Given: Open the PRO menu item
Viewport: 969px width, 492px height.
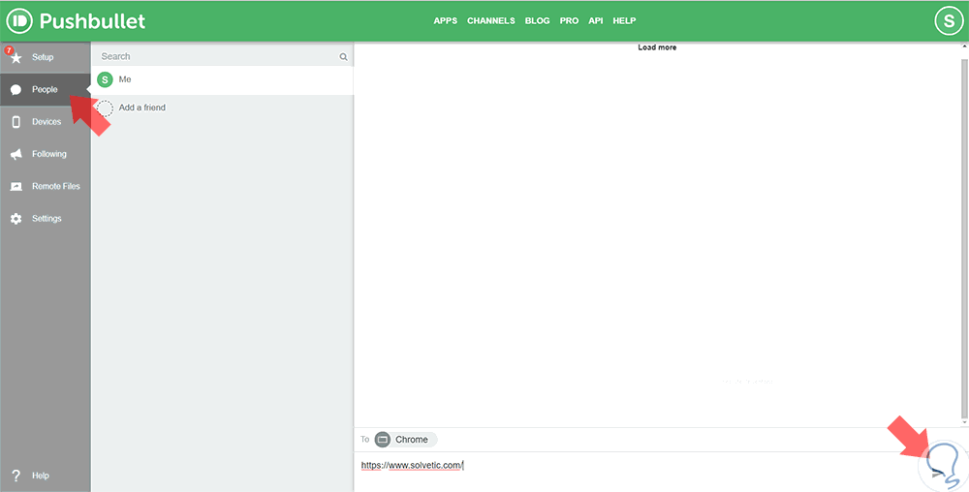Looking at the screenshot, I should 569,21.
